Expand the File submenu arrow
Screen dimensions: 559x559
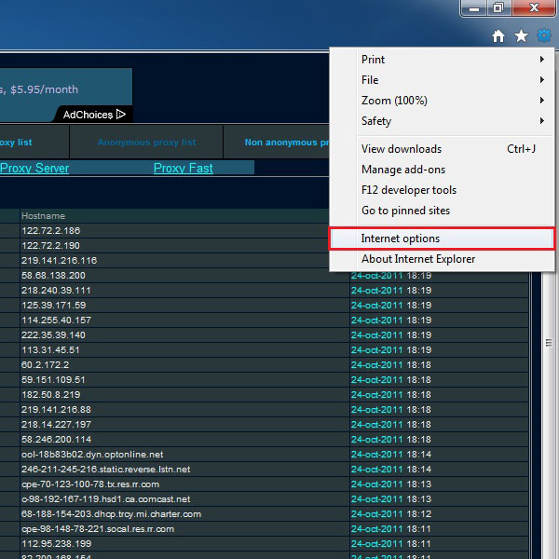pos(542,80)
